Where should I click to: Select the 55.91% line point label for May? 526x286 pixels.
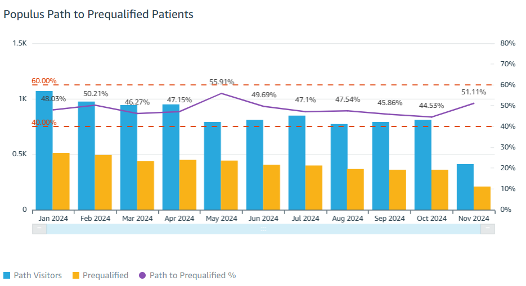221,82
